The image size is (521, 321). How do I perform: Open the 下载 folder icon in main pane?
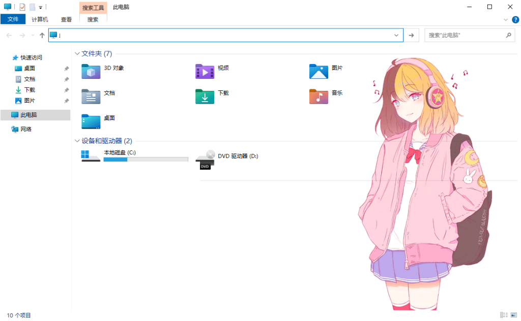pos(205,97)
